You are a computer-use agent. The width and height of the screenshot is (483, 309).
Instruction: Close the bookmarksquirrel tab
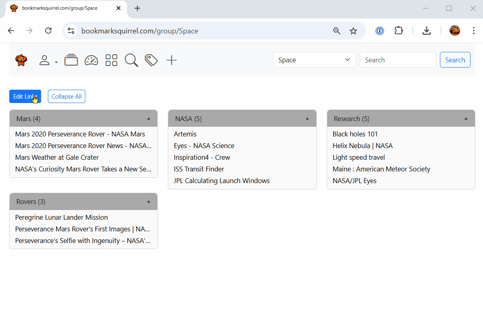118,8
